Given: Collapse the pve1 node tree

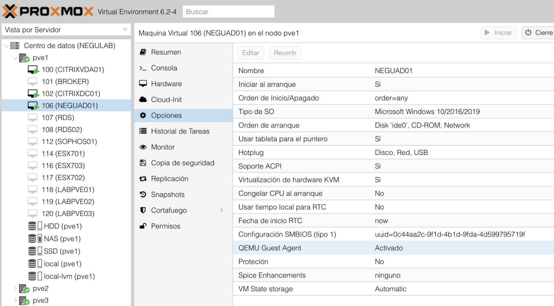Looking at the screenshot, I should [x=15, y=57].
